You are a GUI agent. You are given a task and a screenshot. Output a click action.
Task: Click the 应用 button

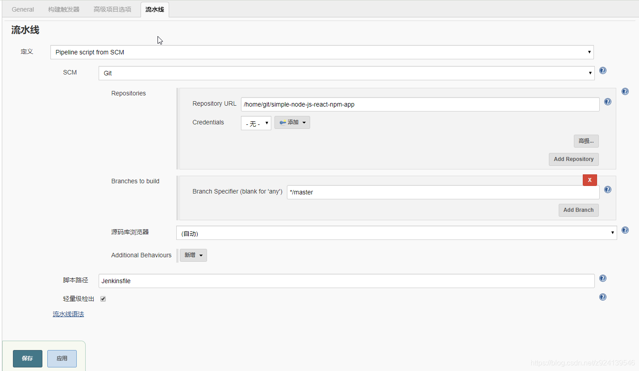pos(62,359)
